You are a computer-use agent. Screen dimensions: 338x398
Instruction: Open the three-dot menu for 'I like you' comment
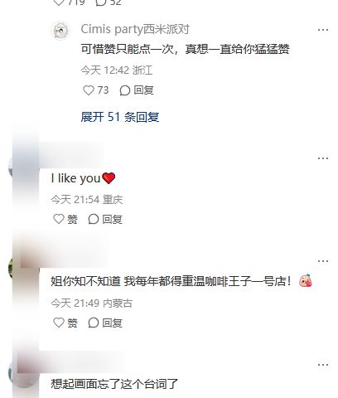click(x=323, y=158)
